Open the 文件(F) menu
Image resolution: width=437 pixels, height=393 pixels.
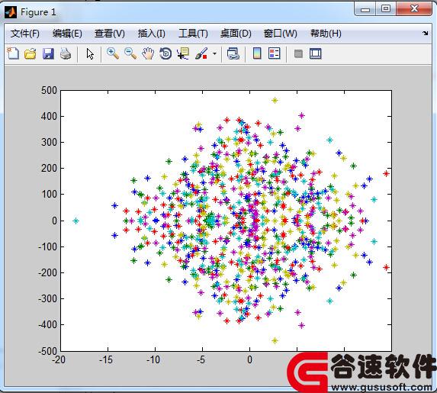(x=25, y=34)
